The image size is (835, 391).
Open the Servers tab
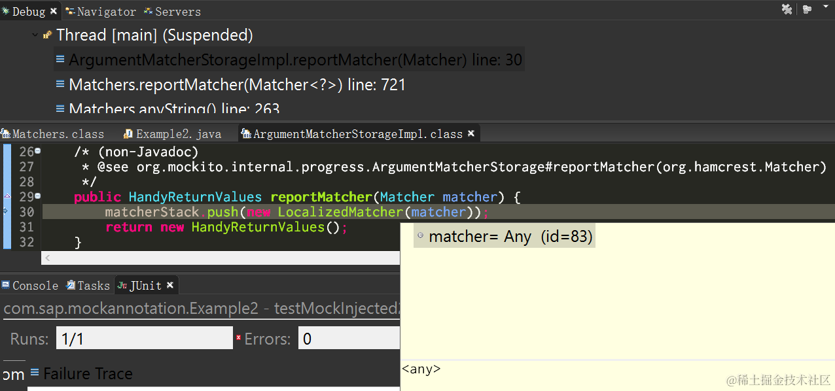[x=172, y=11]
